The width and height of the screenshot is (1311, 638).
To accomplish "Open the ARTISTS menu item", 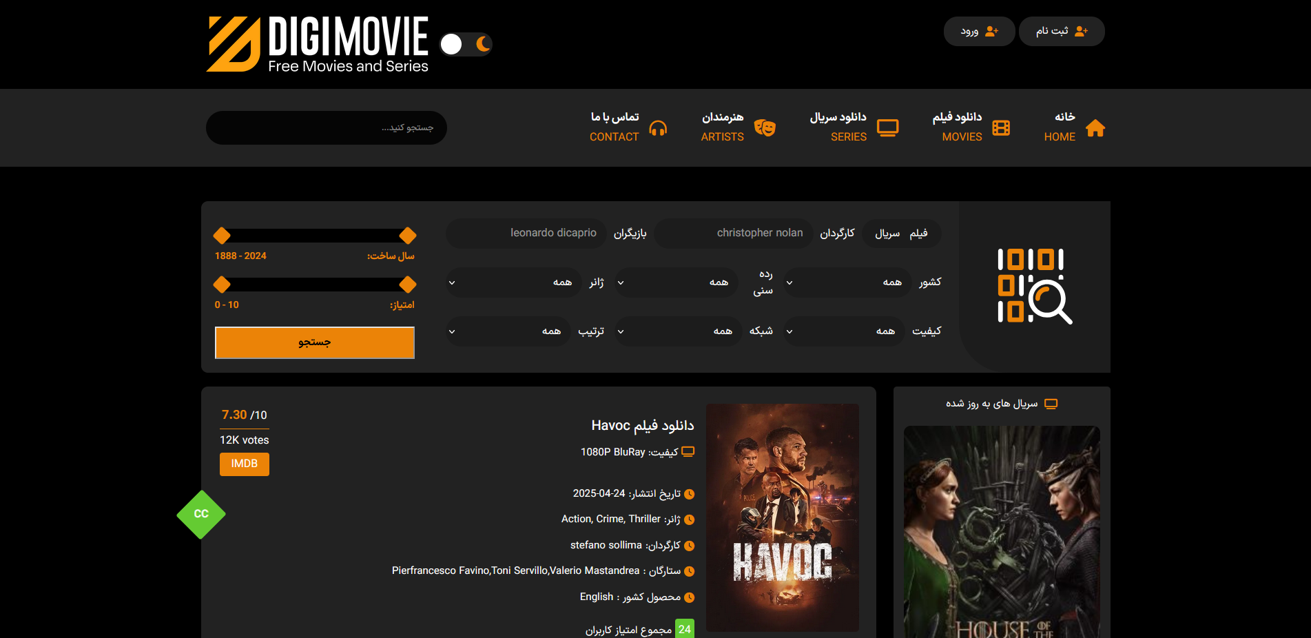I will tap(722, 127).
